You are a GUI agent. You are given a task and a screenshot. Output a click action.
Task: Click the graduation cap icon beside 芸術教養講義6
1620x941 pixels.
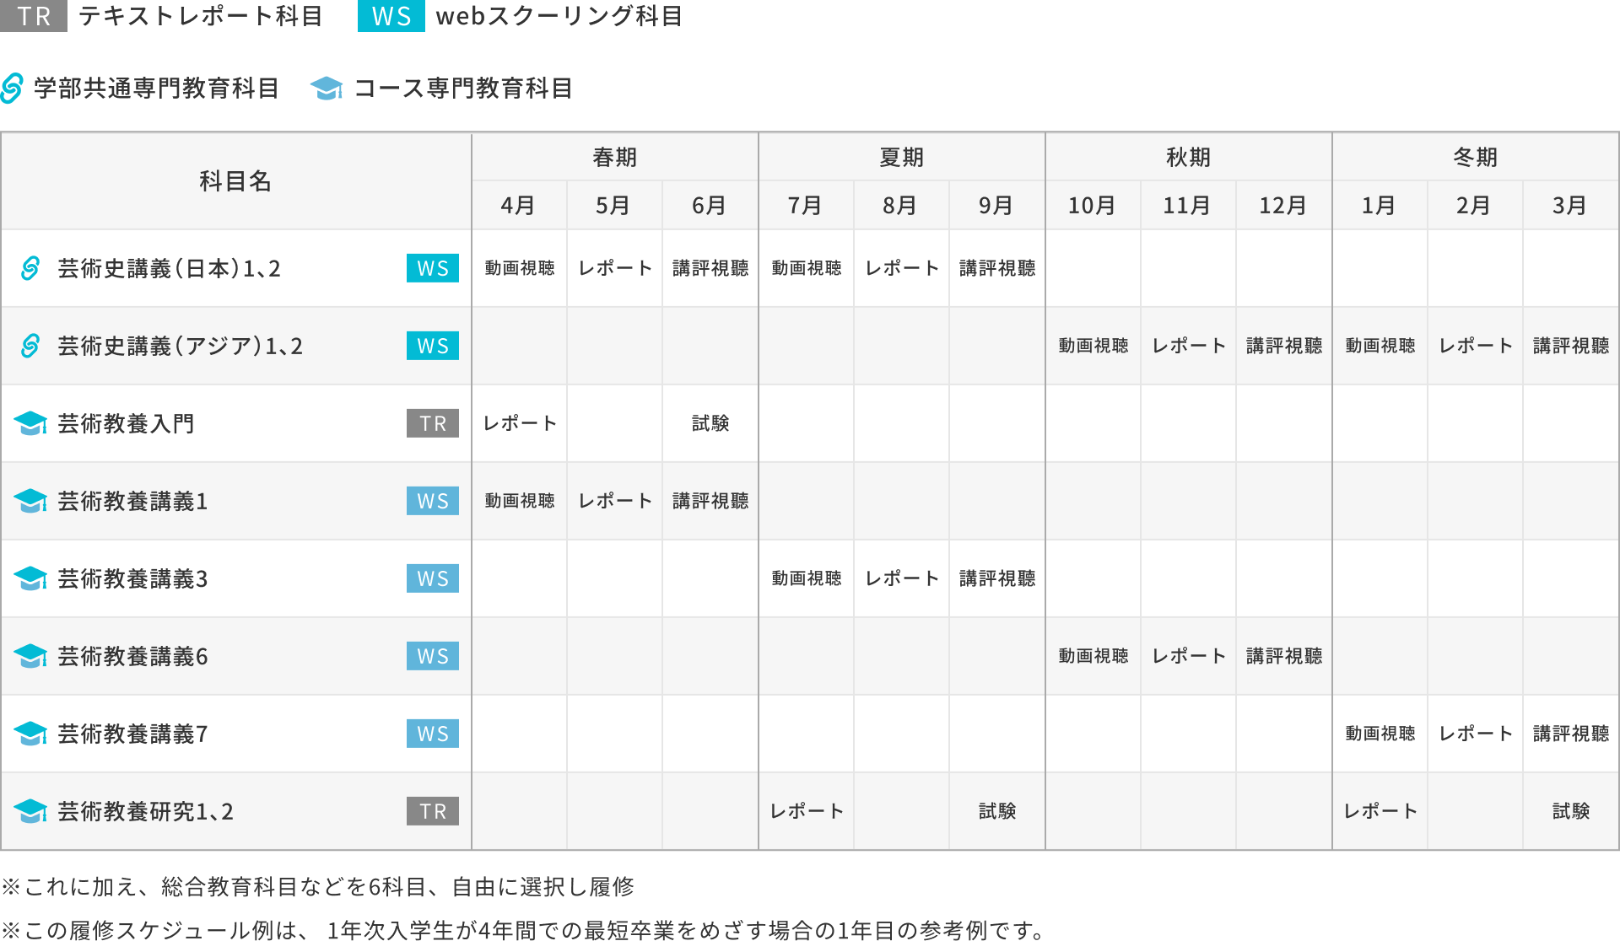pos(29,656)
